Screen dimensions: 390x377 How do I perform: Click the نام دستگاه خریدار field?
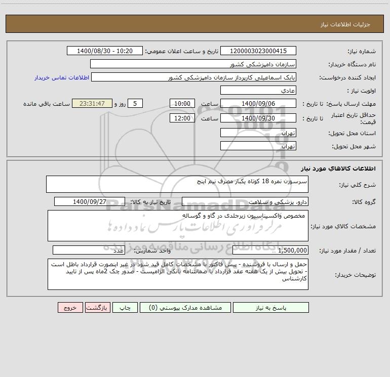click(193, 64)
